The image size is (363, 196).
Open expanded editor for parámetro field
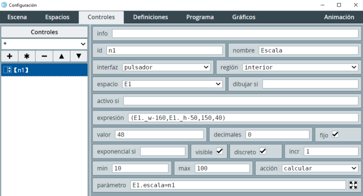pos(353,185)
